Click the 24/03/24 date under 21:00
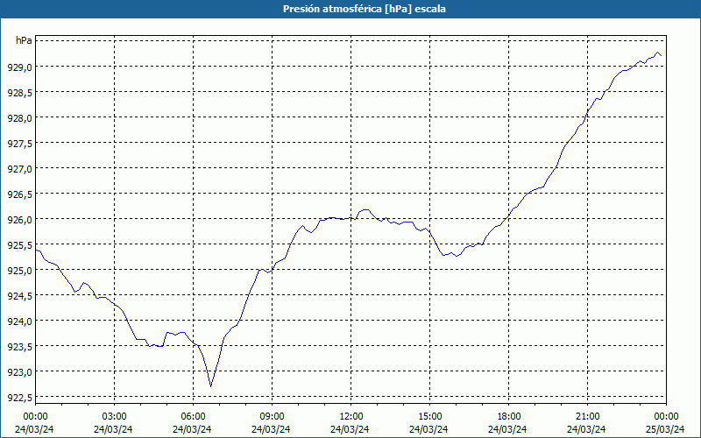 click(x=586, y=429)
